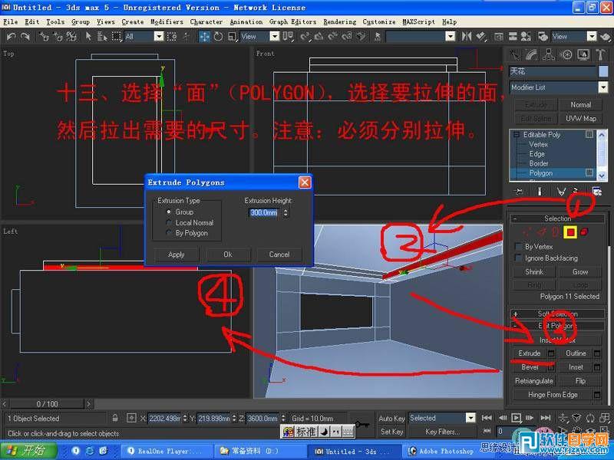Select Element sub-object level icon

pyautogui.click(x=585, y=232)
